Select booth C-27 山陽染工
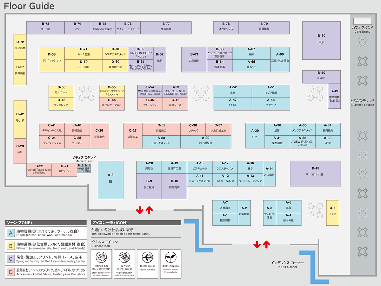381x286 pixels. (133, 136)
